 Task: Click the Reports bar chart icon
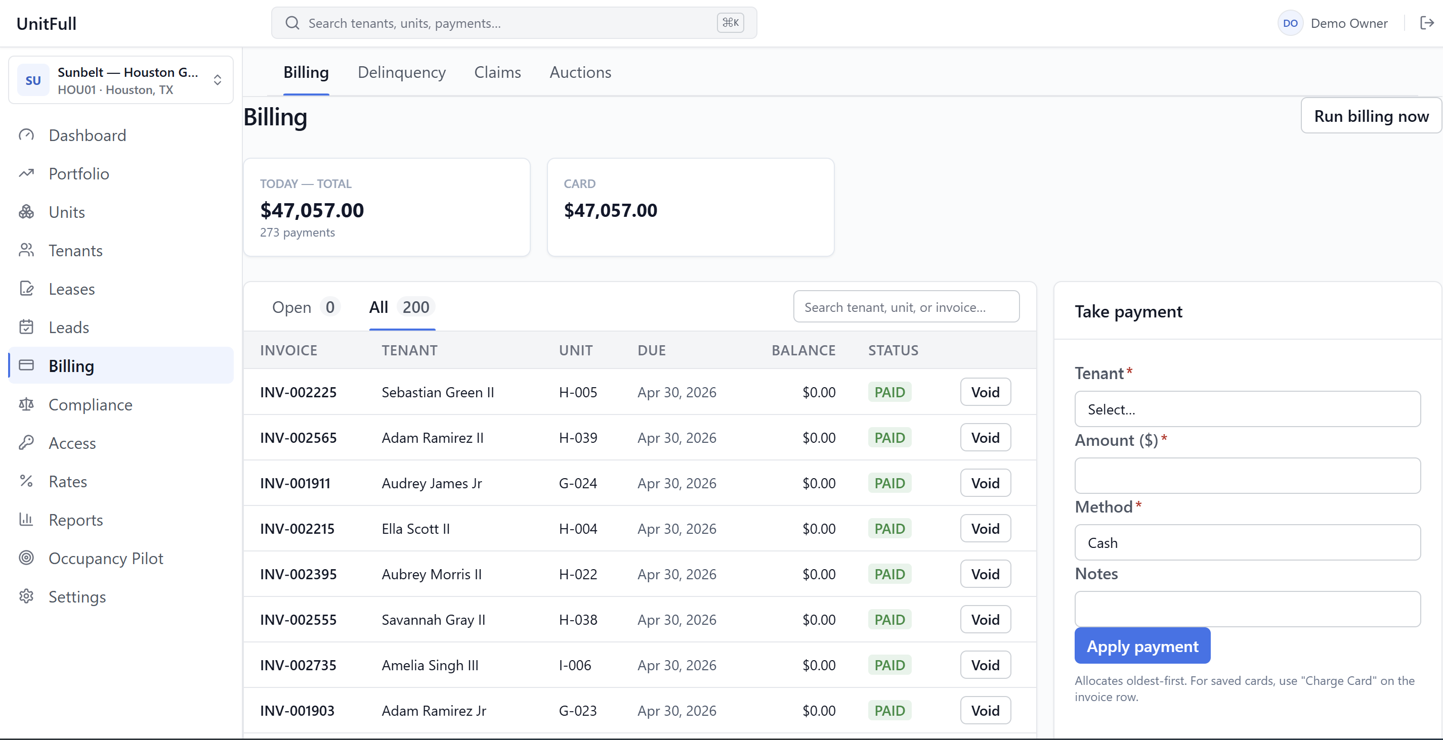coord(26,520)
